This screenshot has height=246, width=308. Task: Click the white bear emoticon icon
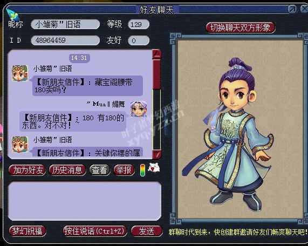pos(154,168)
